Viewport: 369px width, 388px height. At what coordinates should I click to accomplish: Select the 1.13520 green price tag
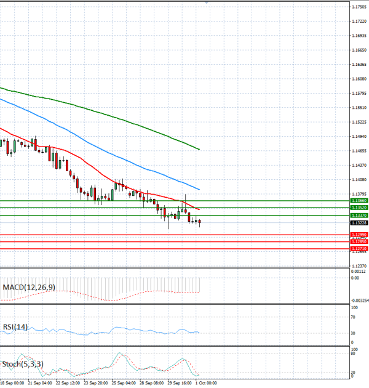360,208
